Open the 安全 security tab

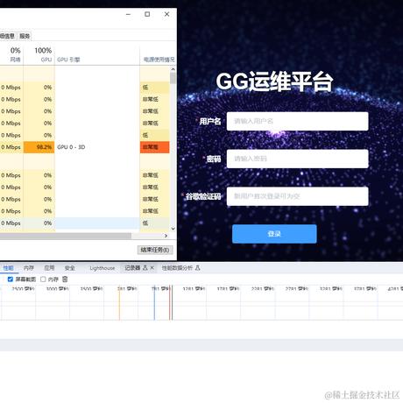click(69, 268)
